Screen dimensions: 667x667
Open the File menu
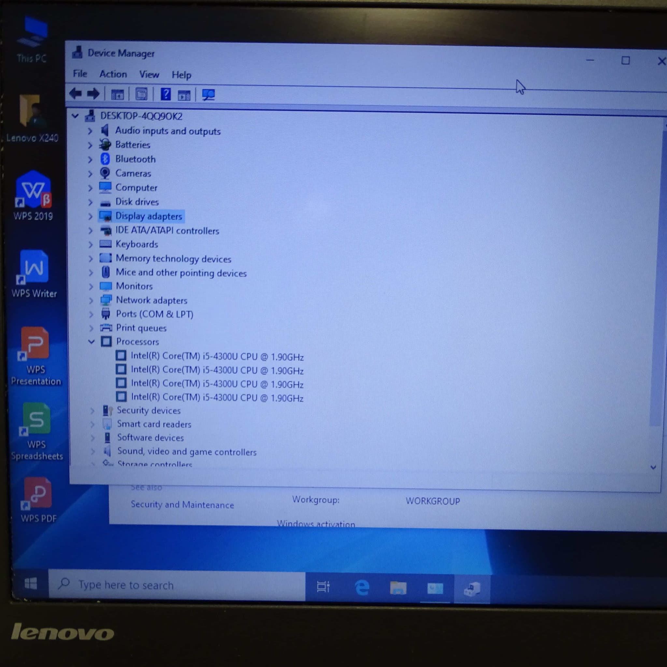click(x=80, y=74)
